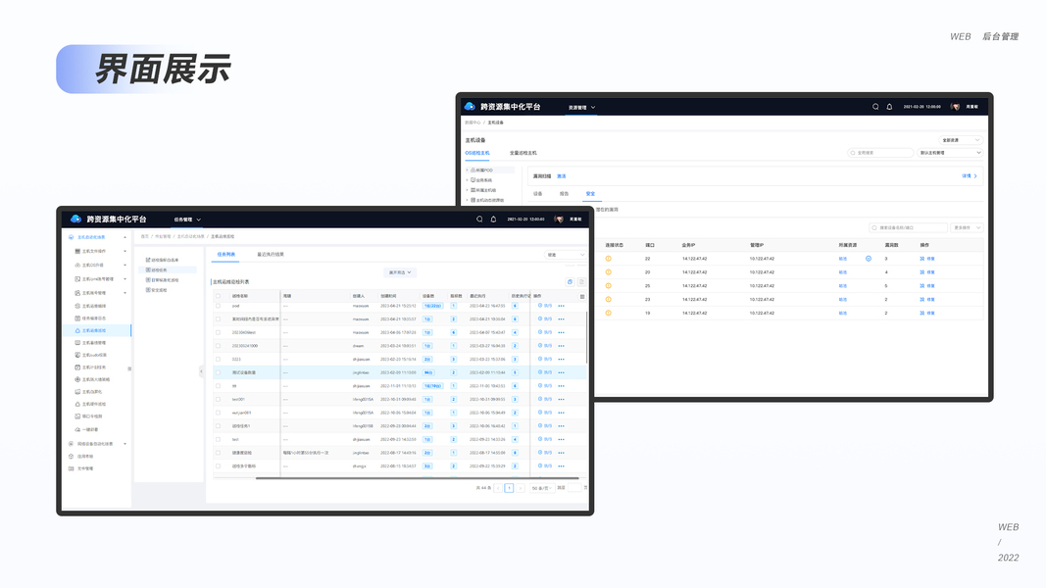Click the vertical scrollbar of the task table
Screen dimensions: 1046x588
click(586, 337)
